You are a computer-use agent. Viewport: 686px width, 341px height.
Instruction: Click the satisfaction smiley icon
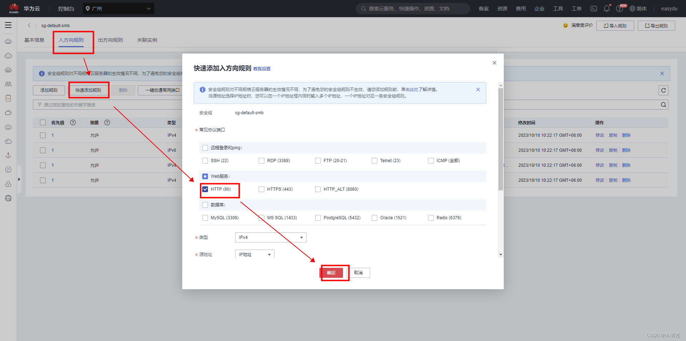pyautogui.click(x=566, y=25)
